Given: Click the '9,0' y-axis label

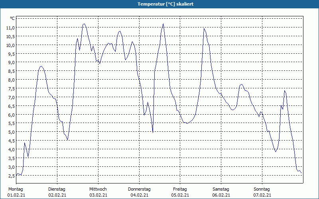Looking at the screenshot, I should (x=12, y=62).
